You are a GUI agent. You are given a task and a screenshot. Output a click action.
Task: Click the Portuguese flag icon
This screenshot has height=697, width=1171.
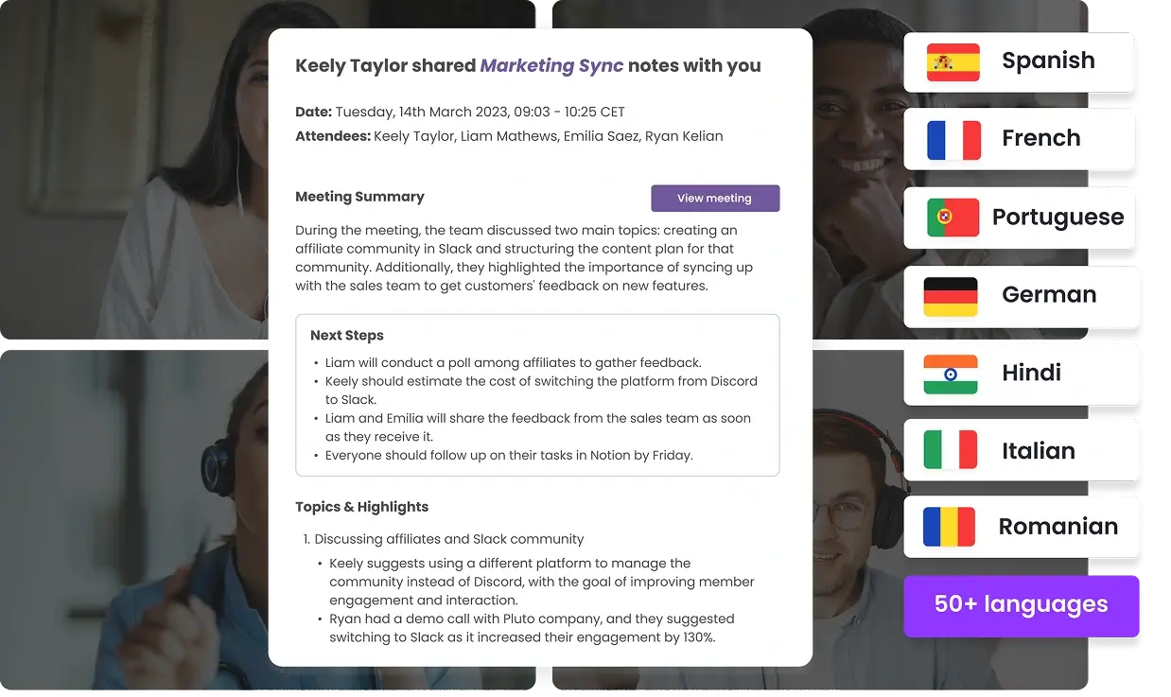click(x=951, y=218)
